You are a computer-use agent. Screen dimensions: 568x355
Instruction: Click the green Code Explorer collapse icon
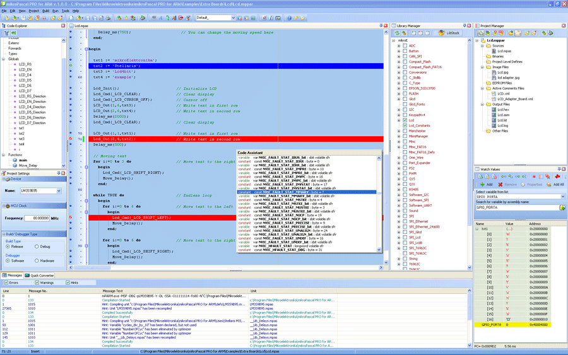pyautogui.click(x=14, y=33)
